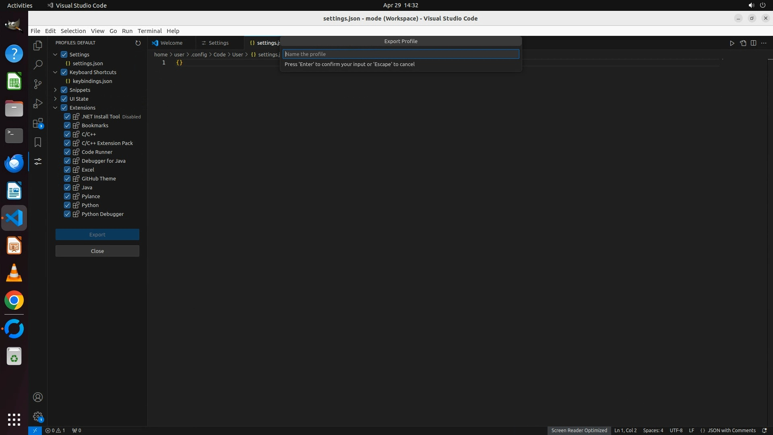Expand the UI State tree node
The image size is (773, 435).
point(56,99)
